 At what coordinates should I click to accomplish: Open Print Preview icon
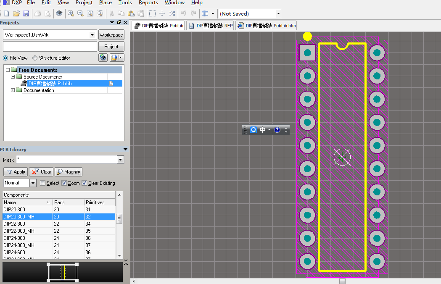(48, 13)
